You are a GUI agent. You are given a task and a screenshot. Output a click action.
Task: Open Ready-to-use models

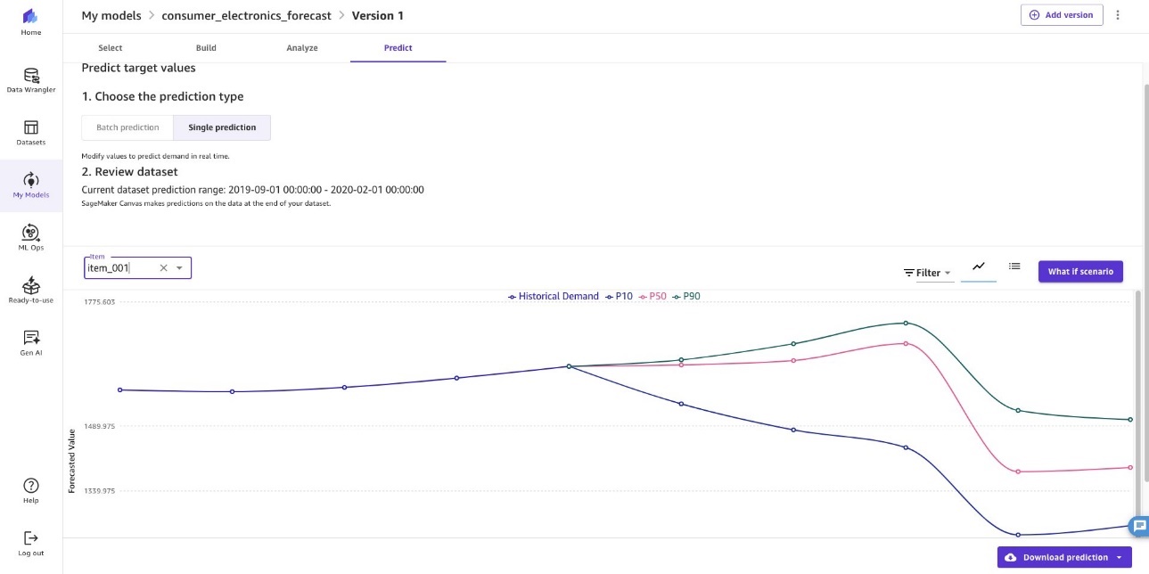[x=31, y=291]
